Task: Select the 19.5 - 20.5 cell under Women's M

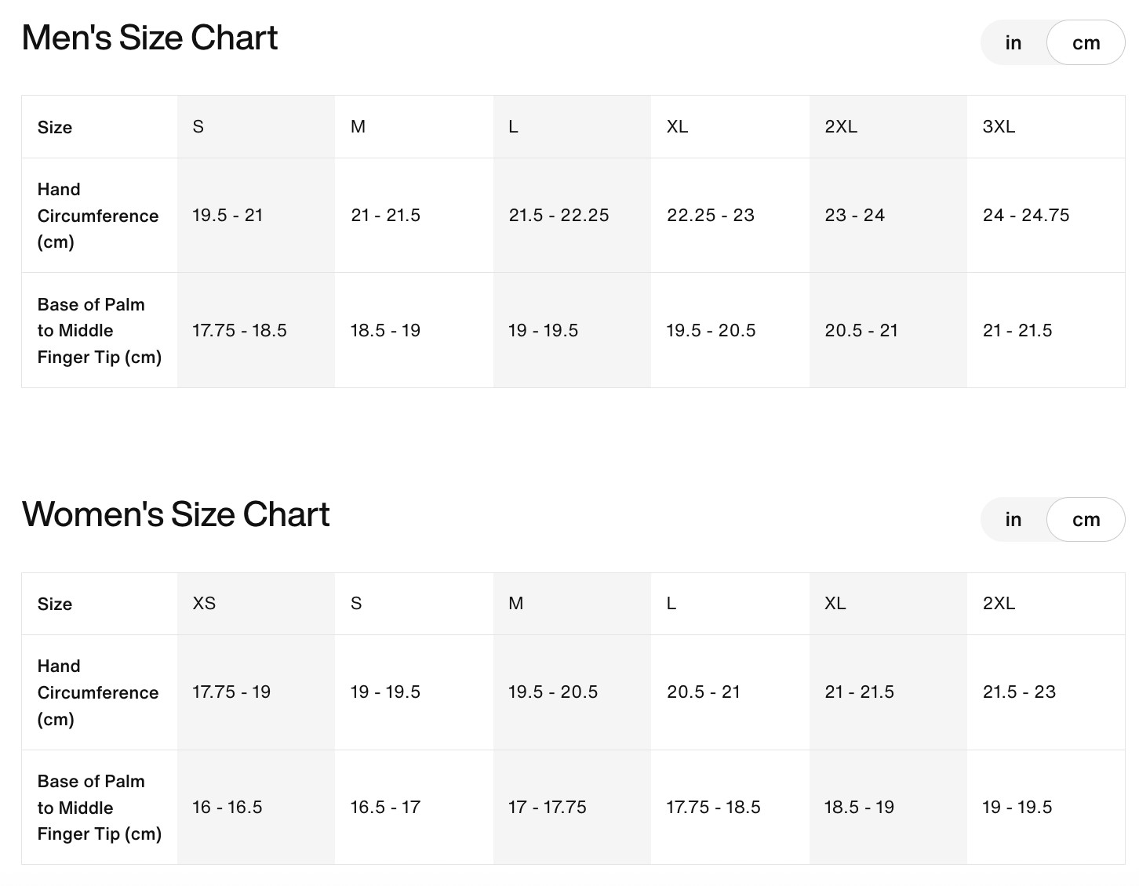Action: tap(553, 692)
